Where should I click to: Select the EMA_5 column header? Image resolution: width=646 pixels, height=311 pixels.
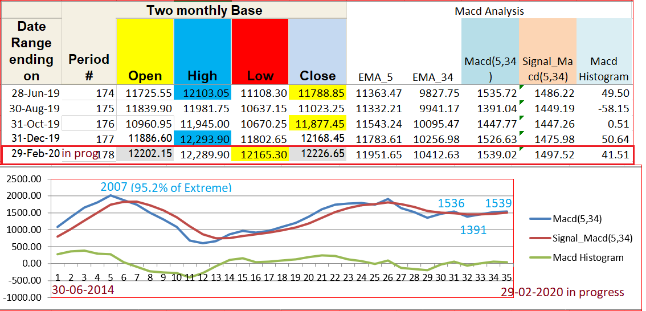coord(375,77)
